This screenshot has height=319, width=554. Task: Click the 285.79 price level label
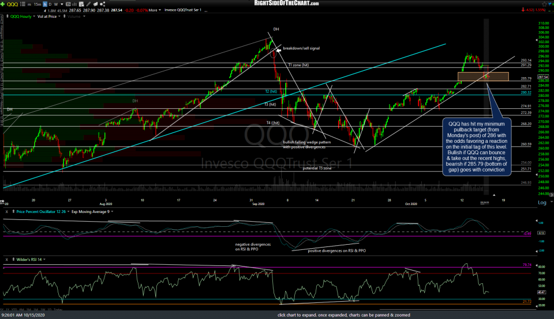[x=526, y=79]
